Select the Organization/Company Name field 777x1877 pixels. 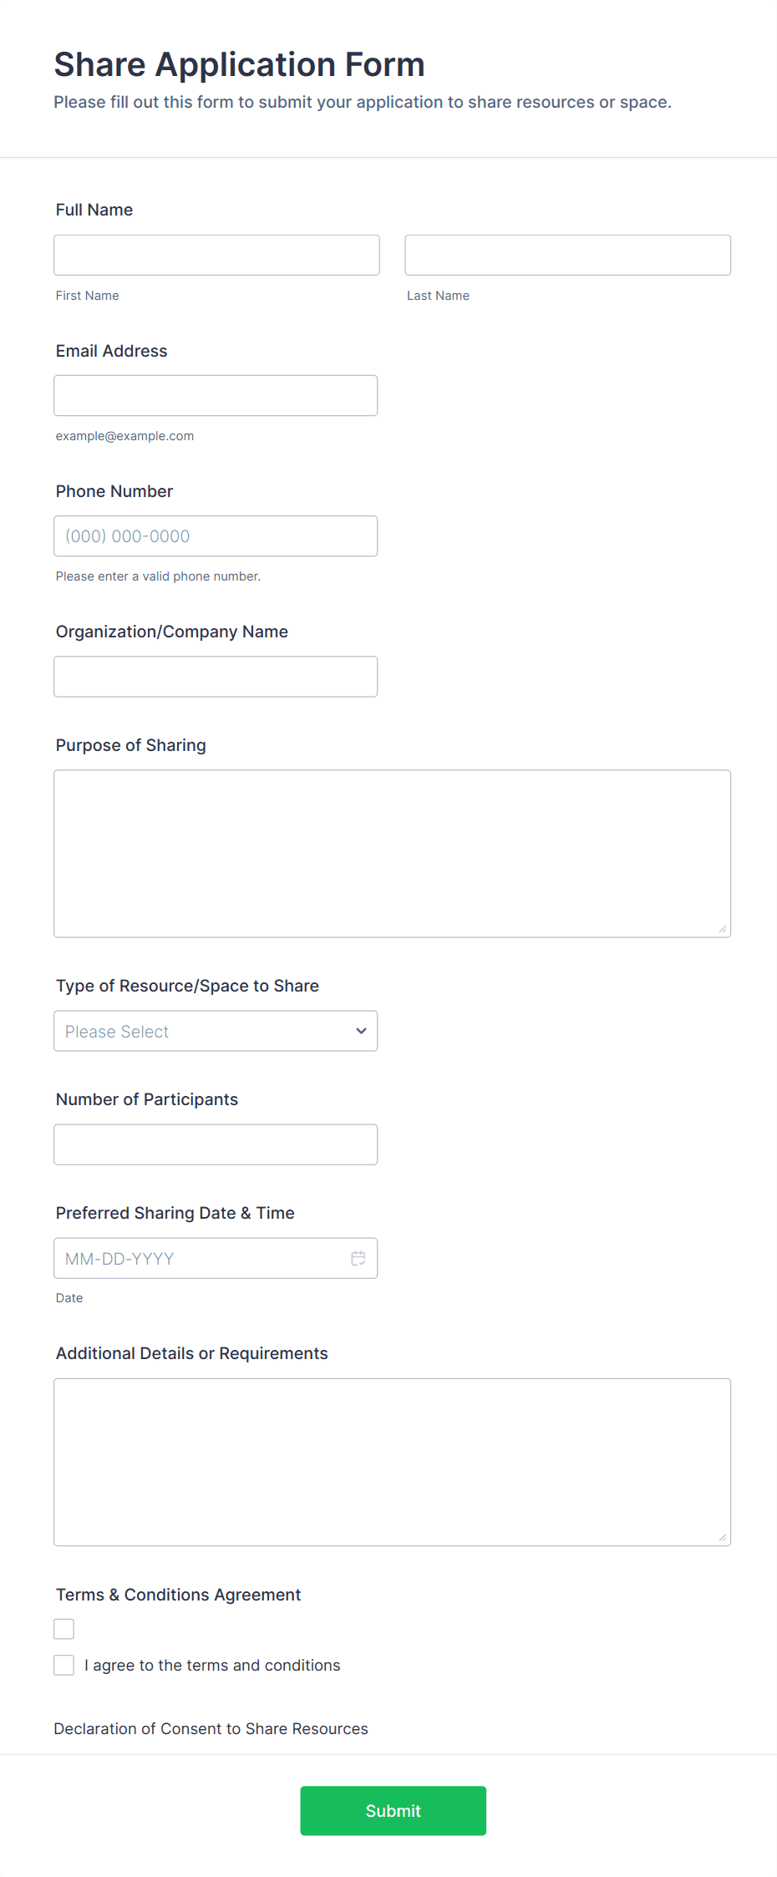pos(216,677)
